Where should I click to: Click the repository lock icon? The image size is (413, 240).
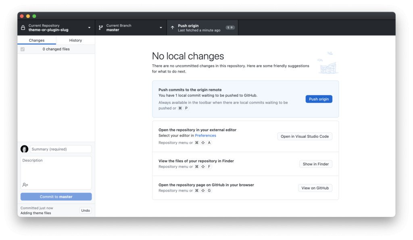[x=23, y=27]
